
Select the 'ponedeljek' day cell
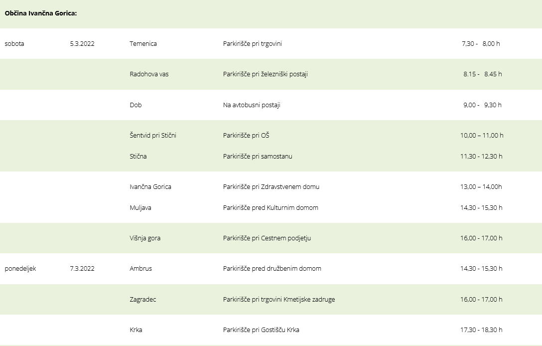tap(20, 269)
